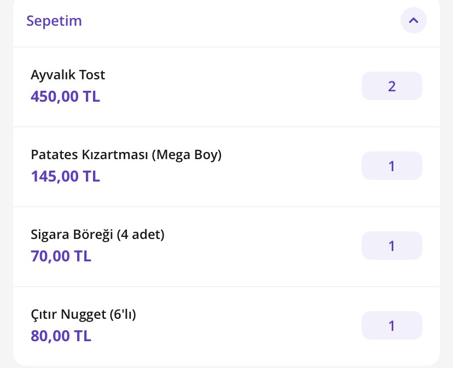Click the upward chevron icon
This screenshot has height=368, width=453.
point(414,20)
